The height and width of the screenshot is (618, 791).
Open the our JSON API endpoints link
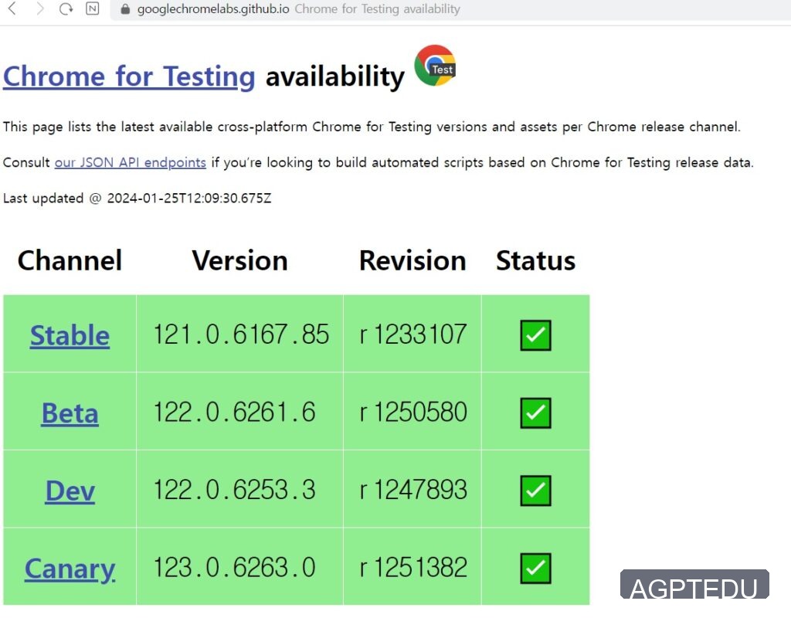[x=130, y=162]
